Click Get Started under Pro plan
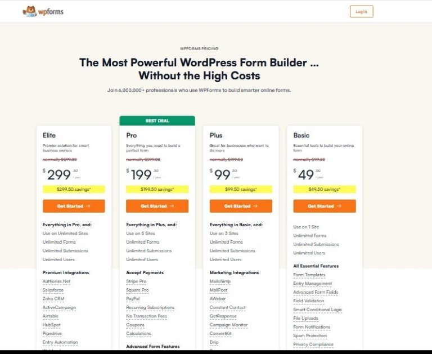 [x=157, y=206]
